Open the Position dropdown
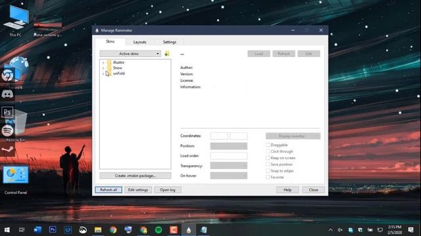Image resolution: width=421 pixels, height=236 pixels. pyautogui.click(x=228, y=146)
